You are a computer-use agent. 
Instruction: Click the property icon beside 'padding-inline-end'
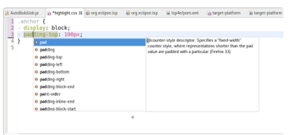36,102
